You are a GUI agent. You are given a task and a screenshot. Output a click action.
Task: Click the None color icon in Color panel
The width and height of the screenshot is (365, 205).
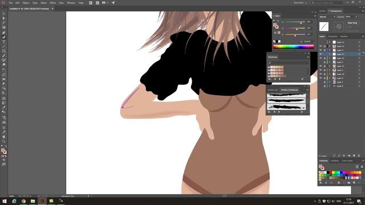[274, 42]
